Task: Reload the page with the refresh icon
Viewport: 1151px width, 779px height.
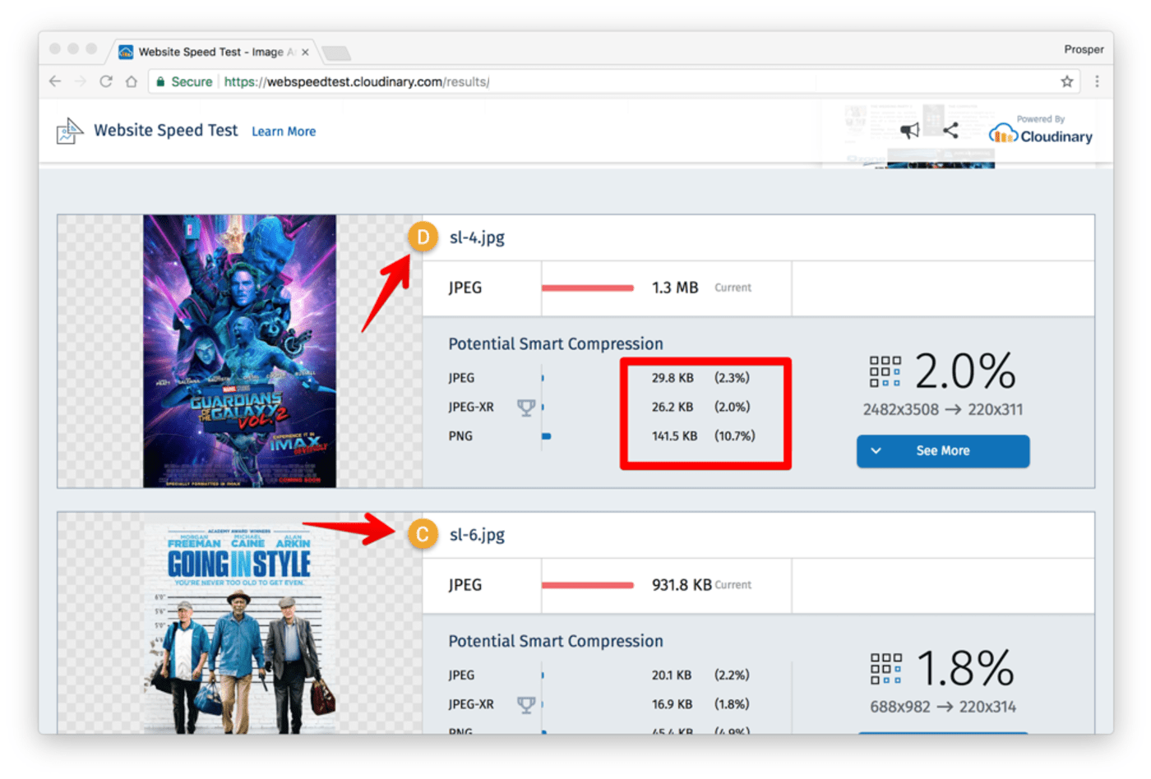Action: click(x=106, y=81)
